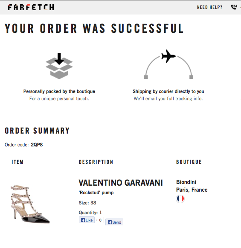Click the Biondini boutique name
The height and width of the screenshot is (248, 241).
click(186, 182)
